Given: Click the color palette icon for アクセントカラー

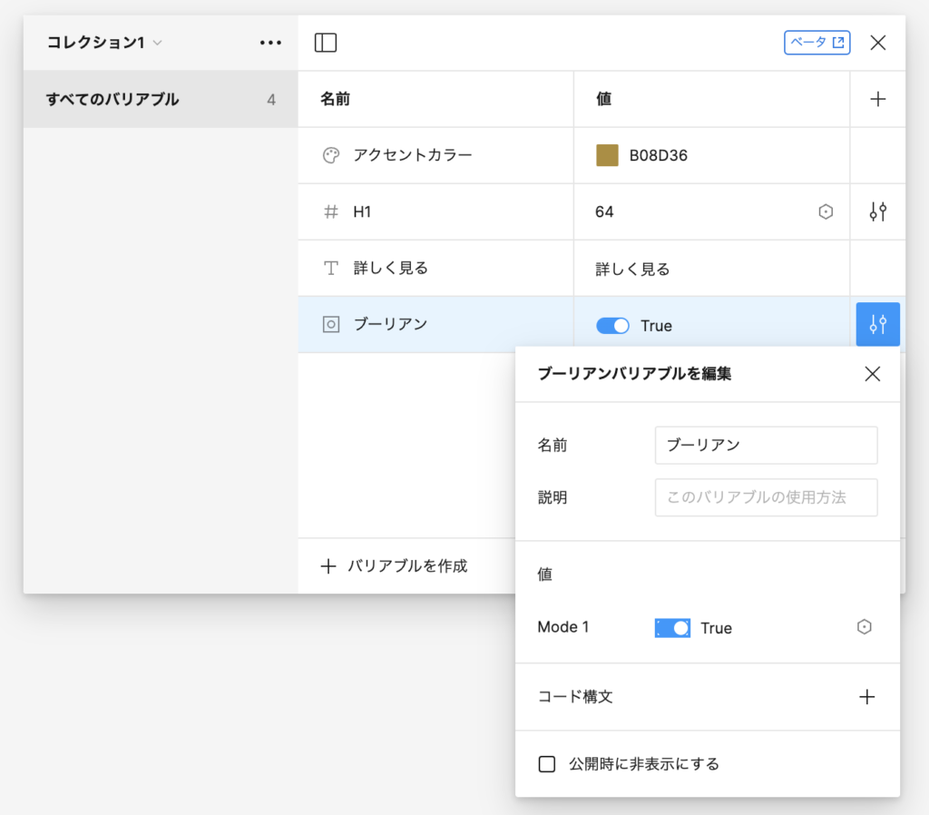Looking at the screenshot, I should click(x=331, y=155).
